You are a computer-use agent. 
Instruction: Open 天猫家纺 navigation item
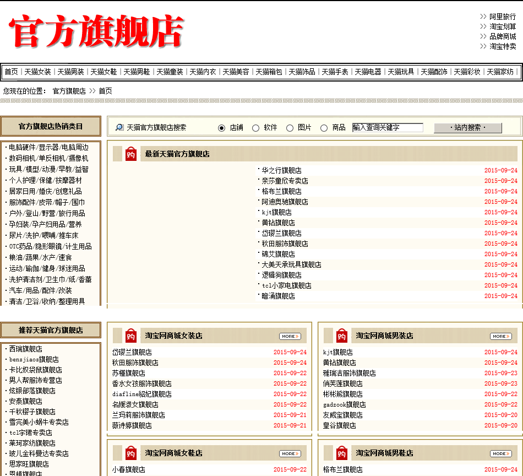[500, 72]
